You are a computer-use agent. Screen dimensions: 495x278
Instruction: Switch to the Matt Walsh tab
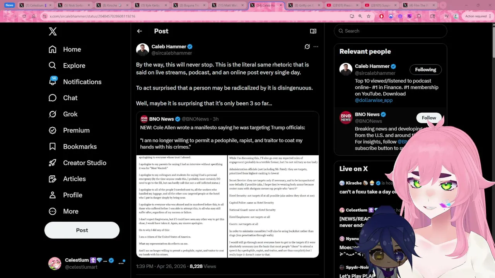point(227,5)
